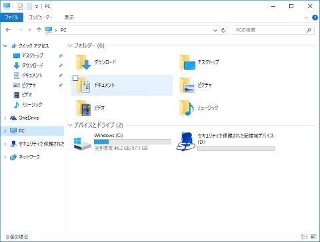Click the ビデオ film icon in sidebar
The image size is (320, 242).
coord(17,95)
